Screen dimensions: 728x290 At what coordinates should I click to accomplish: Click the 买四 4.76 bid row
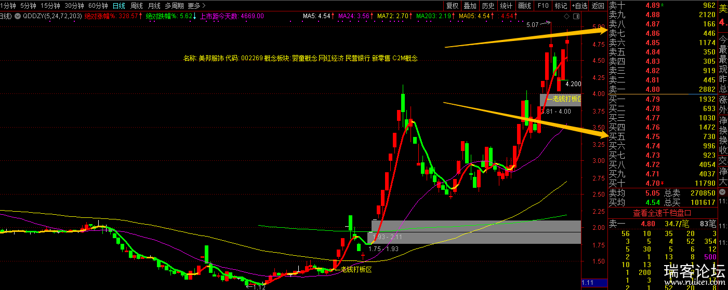tap(662, 127)
